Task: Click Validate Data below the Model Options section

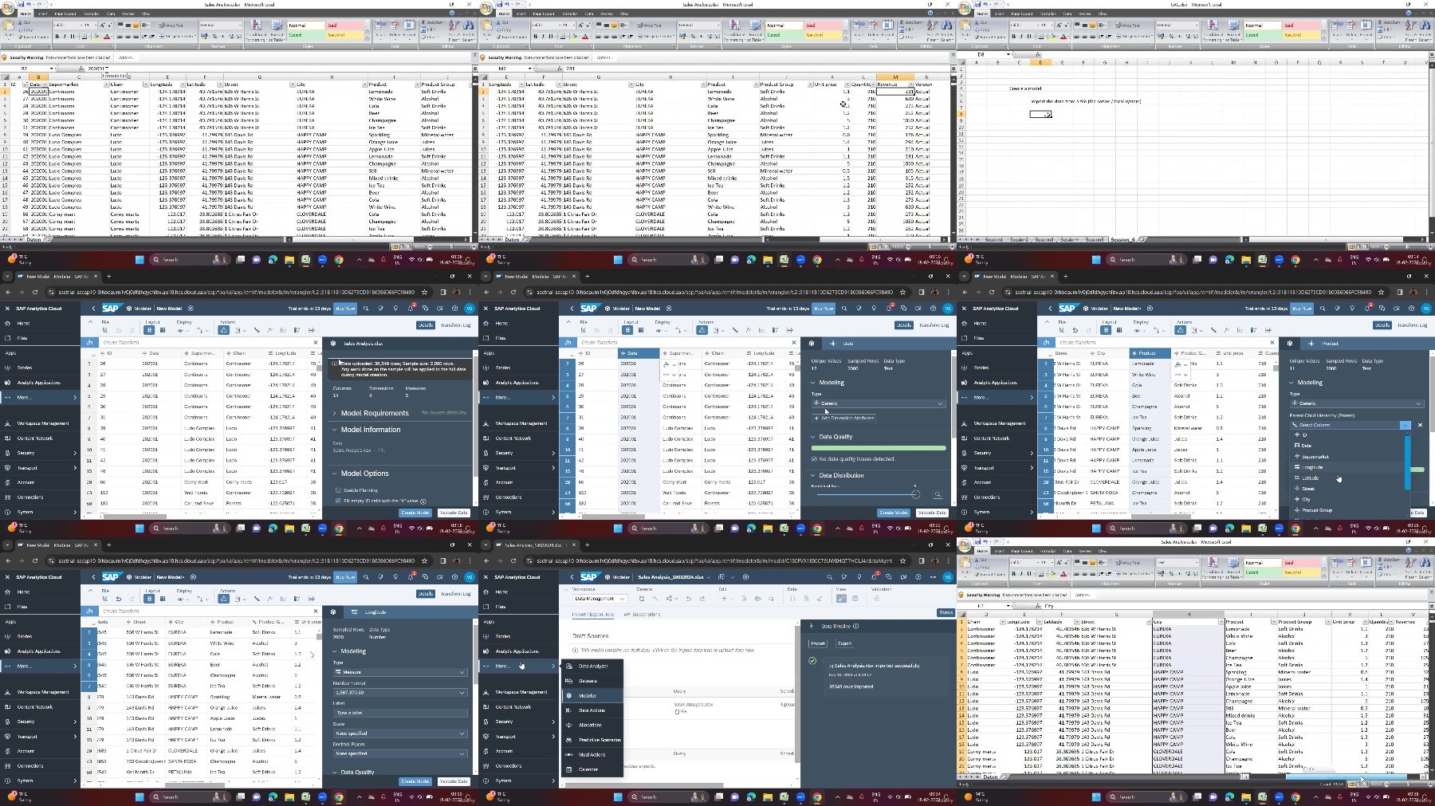Action: point(453,513)
